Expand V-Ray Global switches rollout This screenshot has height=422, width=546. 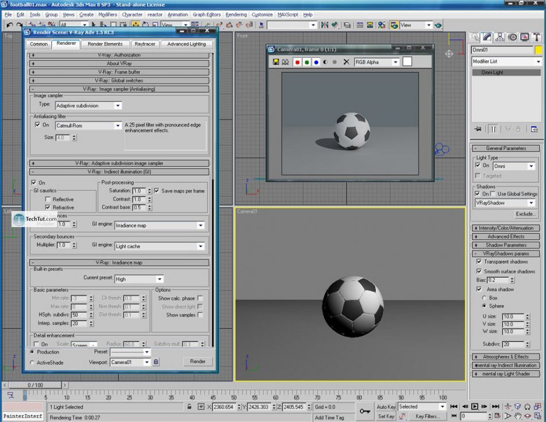pyautogui.click(x=120, y=80)
